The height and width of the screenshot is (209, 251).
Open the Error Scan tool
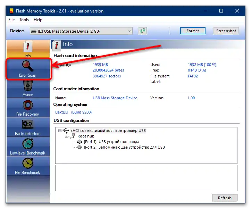[28, 69]
